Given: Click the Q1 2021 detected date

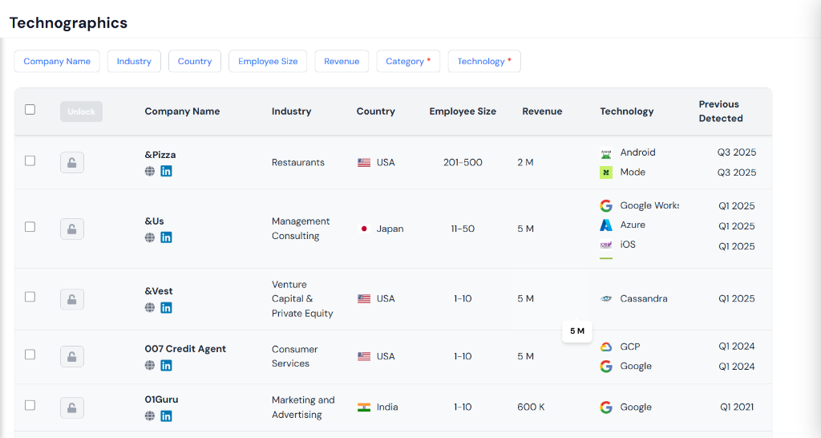Looking at the screenshot, I should coord(737,407).
